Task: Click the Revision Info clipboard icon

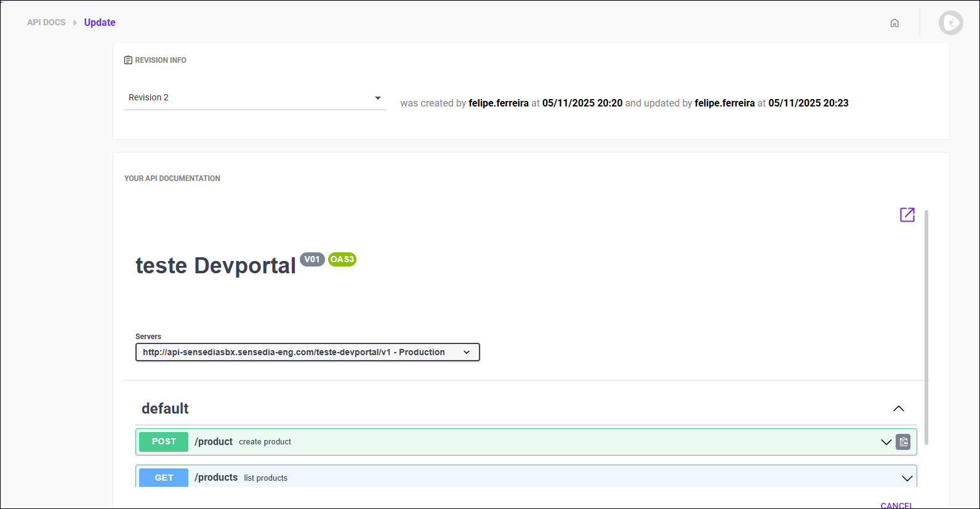Action: tap(128, 60)
